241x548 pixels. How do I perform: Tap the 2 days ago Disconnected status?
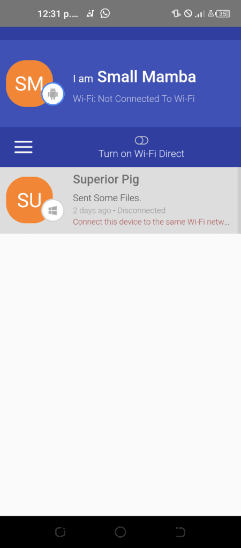(x=119, y=210)
